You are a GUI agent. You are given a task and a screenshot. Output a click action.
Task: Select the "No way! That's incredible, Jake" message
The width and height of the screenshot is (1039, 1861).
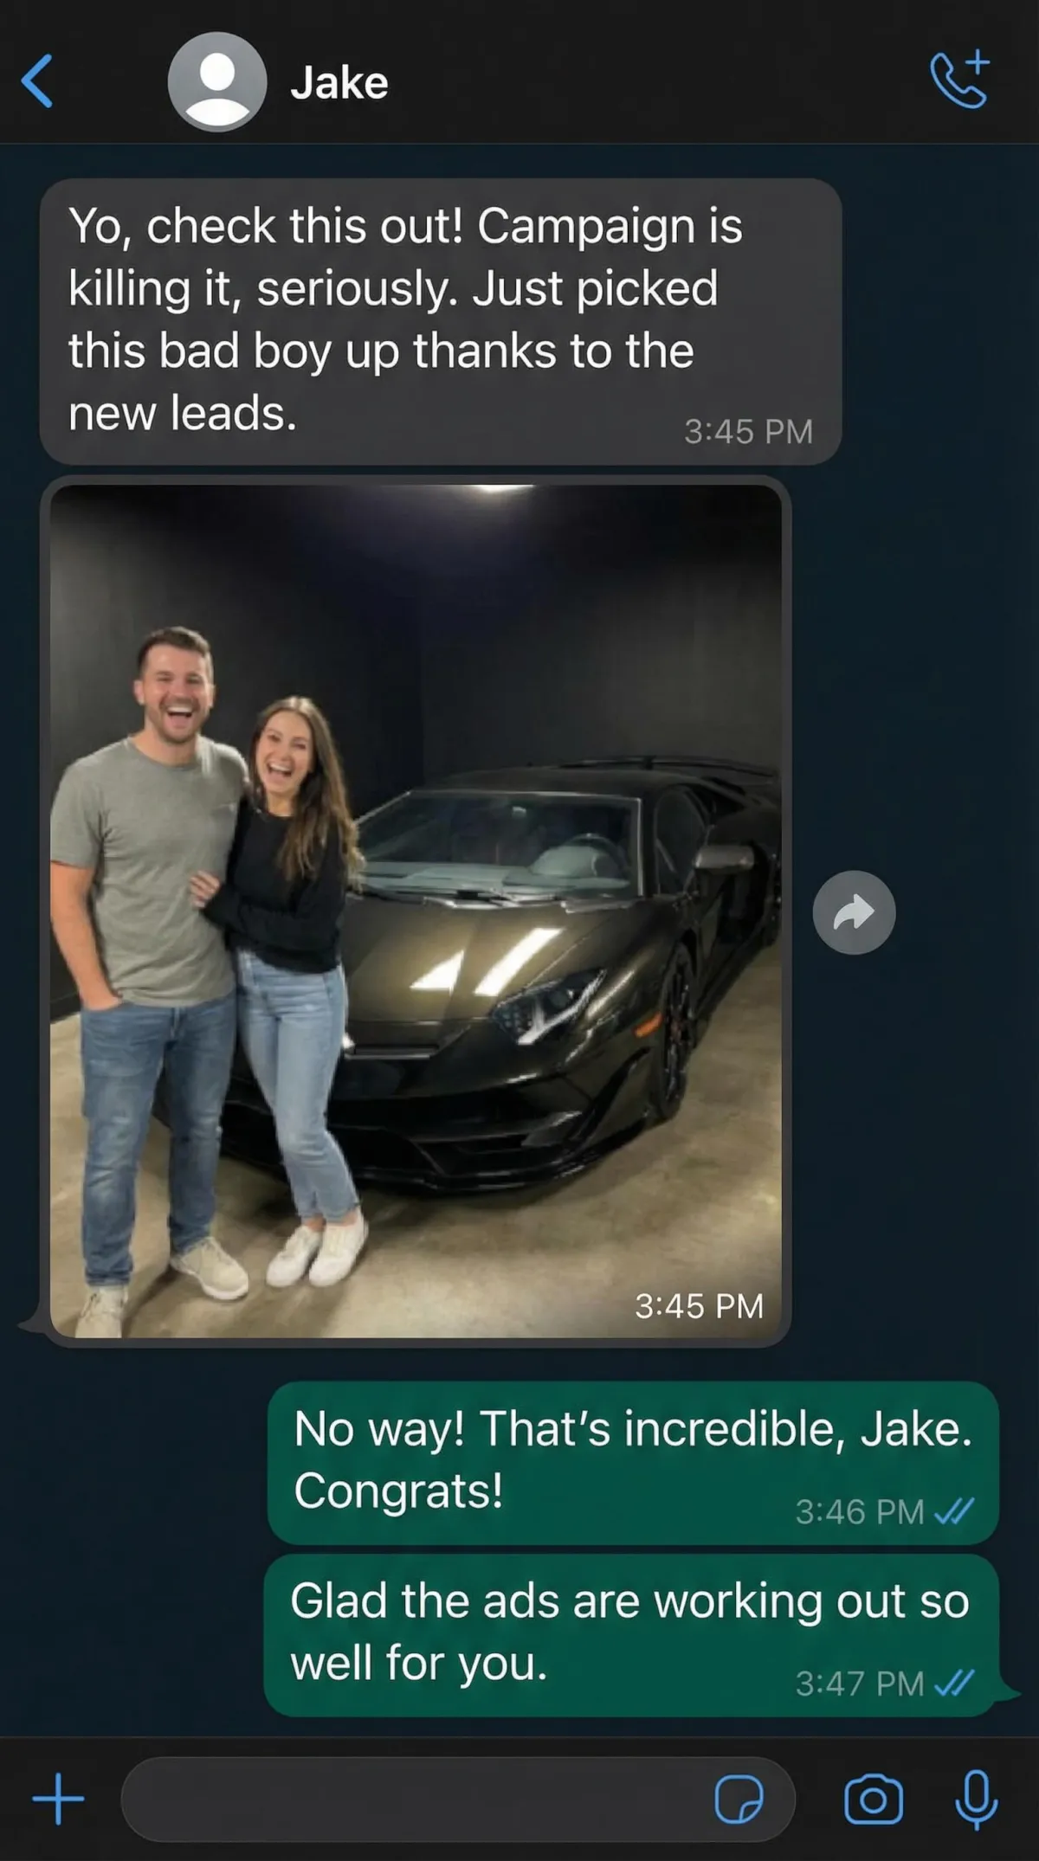[x=633, y=1462]
